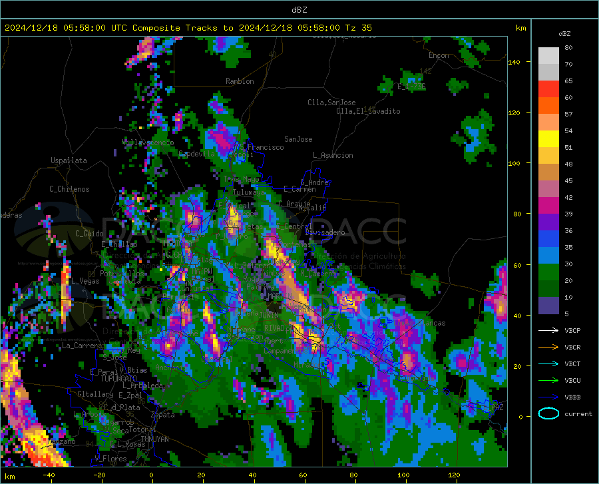Click the 'C_Guido' map label
Image resolution: width=599 pixels, height=484 pixels.
pyautogui.click(x=89, y=234)
